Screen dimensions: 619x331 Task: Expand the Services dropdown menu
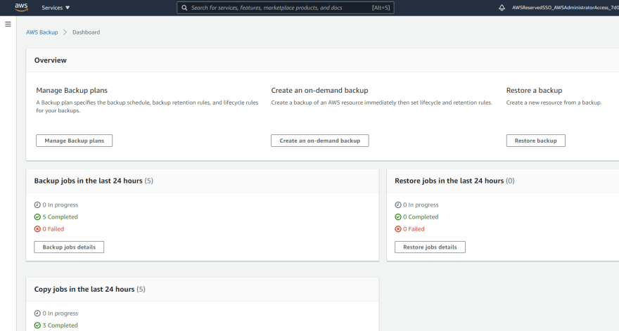tap(56, 8)
